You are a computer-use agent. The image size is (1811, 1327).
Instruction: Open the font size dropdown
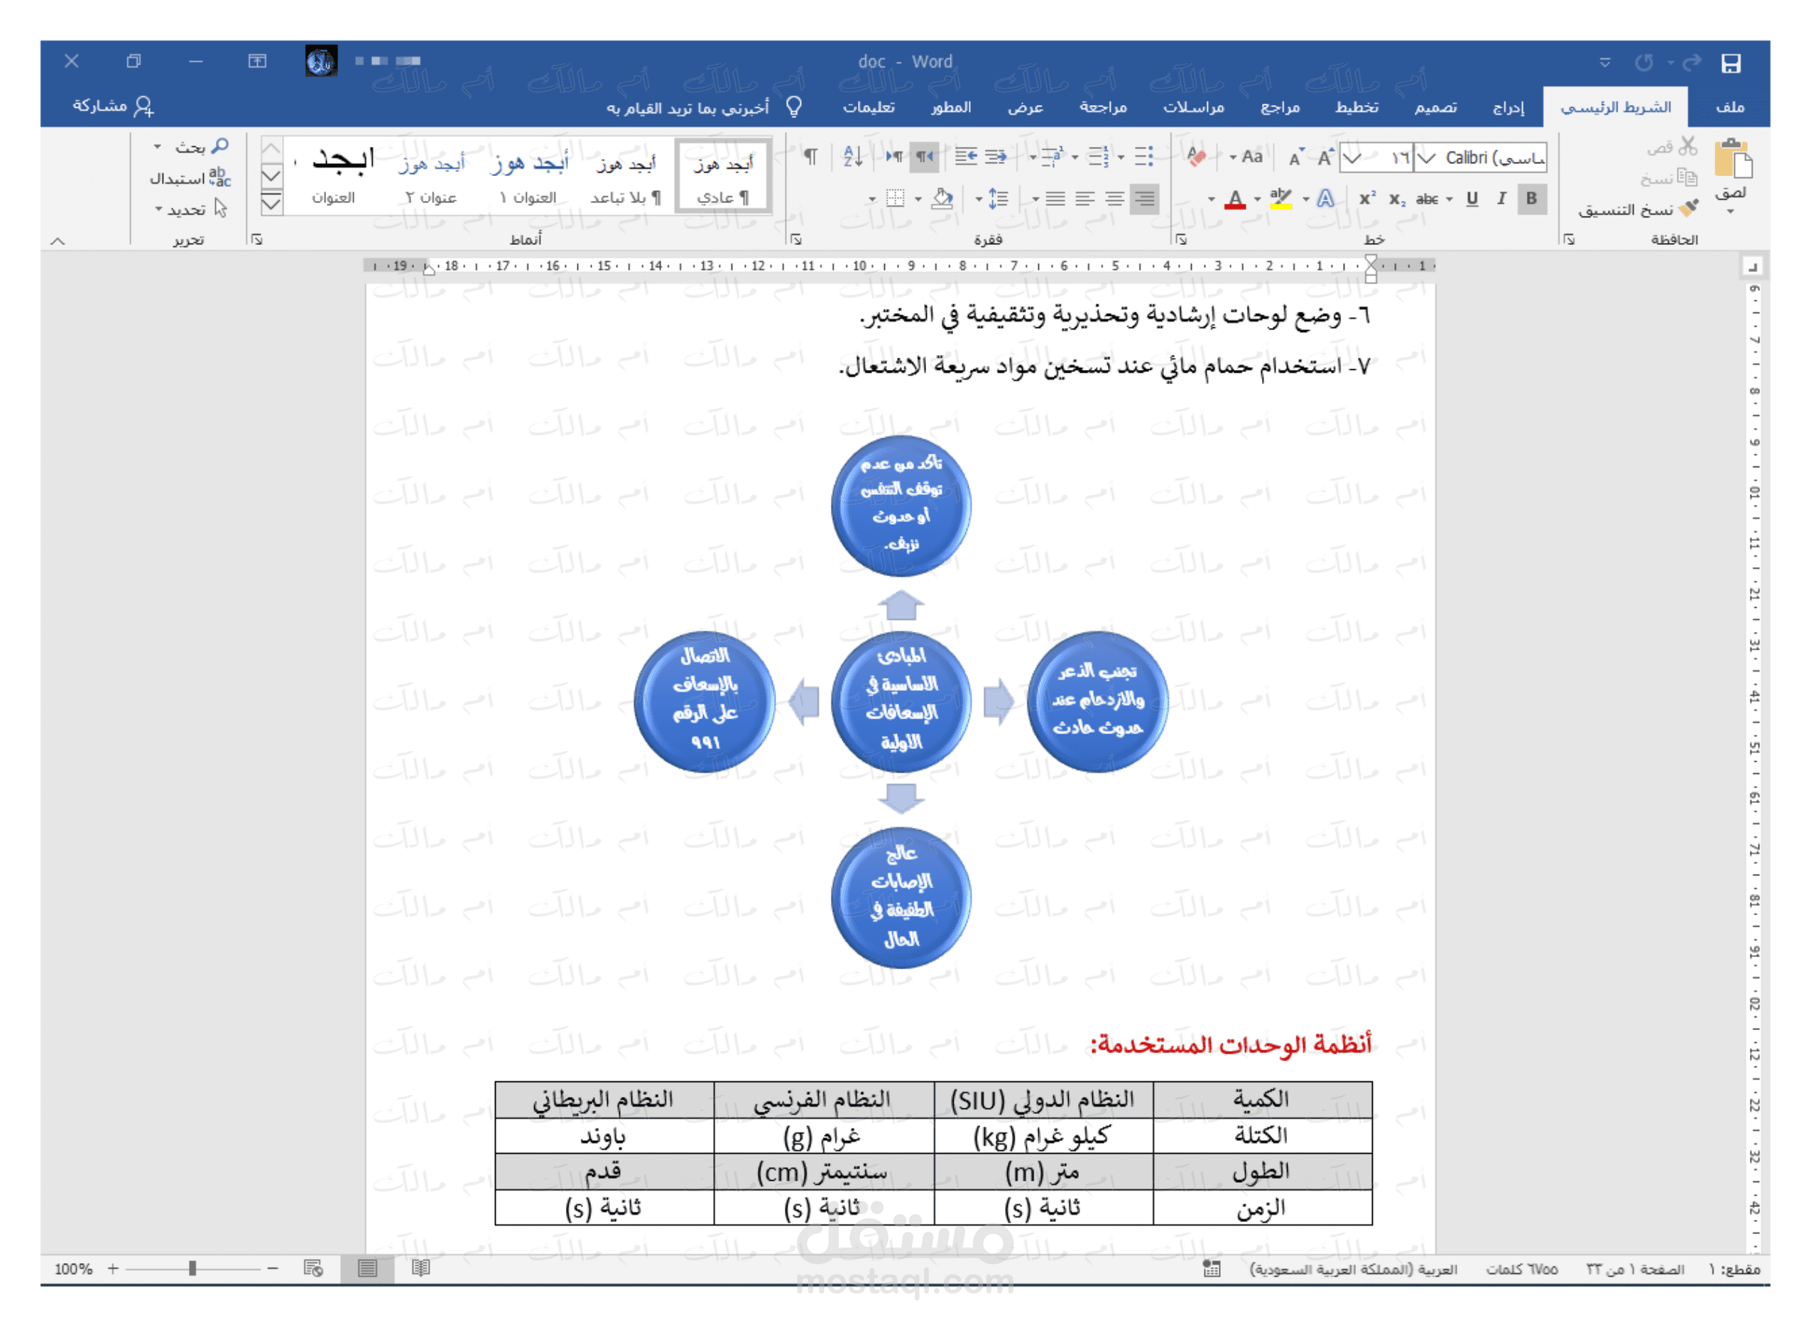click(x=1352, y=158)
